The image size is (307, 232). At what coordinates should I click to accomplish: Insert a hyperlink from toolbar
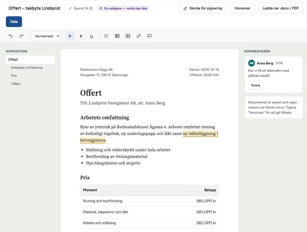(139, 36)
